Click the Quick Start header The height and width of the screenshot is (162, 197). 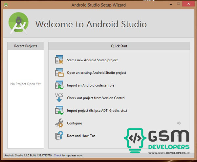click(x=119, y=46)
